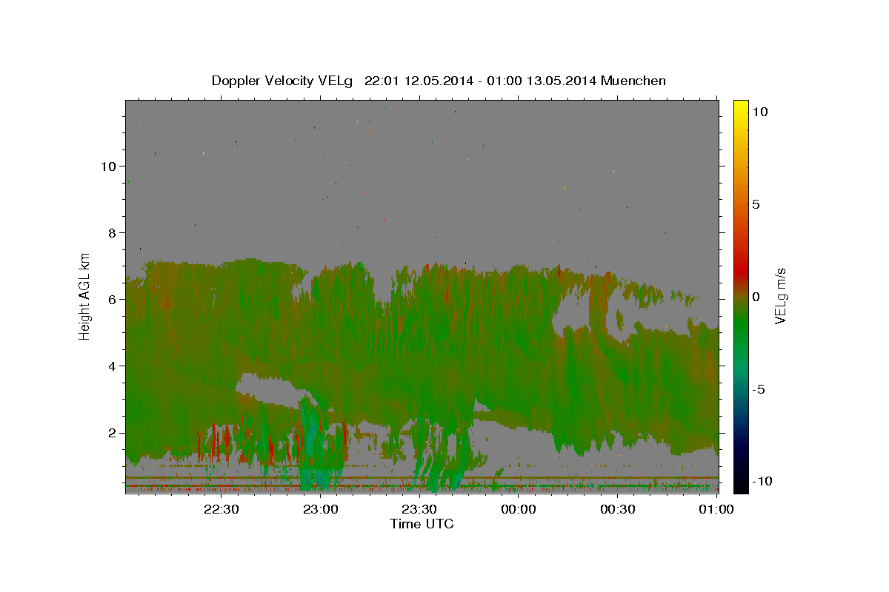Click the 00:00 time tick label
The height and width of the screenshot is (592, 889).
click(519, 509)
